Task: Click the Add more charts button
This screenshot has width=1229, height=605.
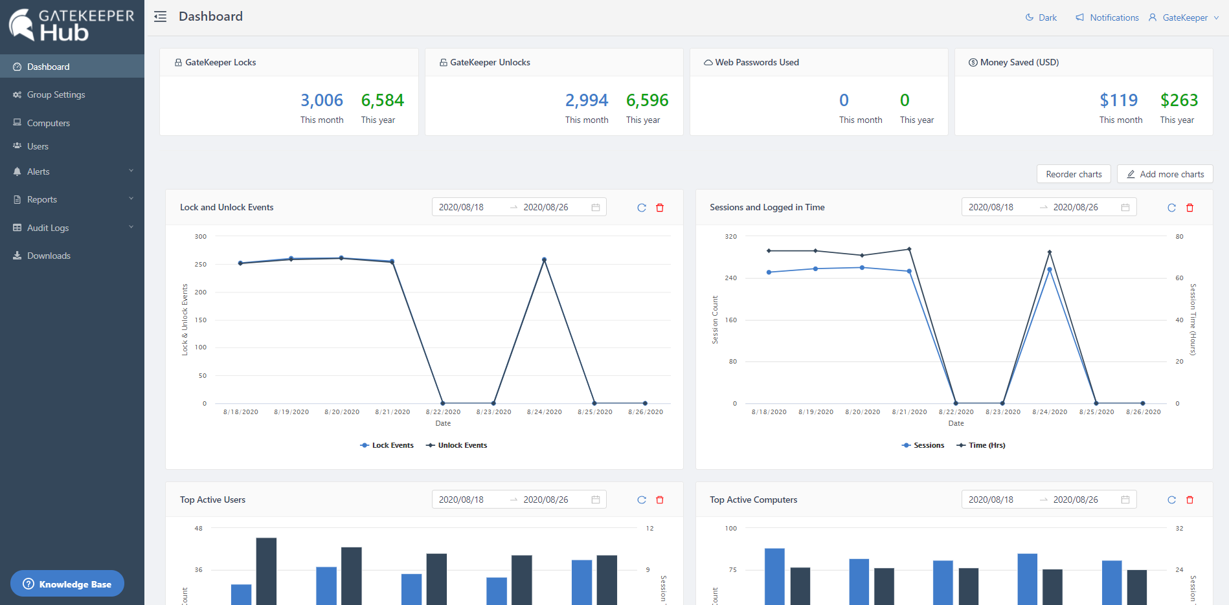Action: [x=1165, y=174]
